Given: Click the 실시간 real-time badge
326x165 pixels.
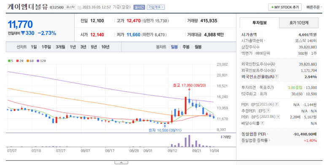Looking at the screenshot, I should [139, 7].
